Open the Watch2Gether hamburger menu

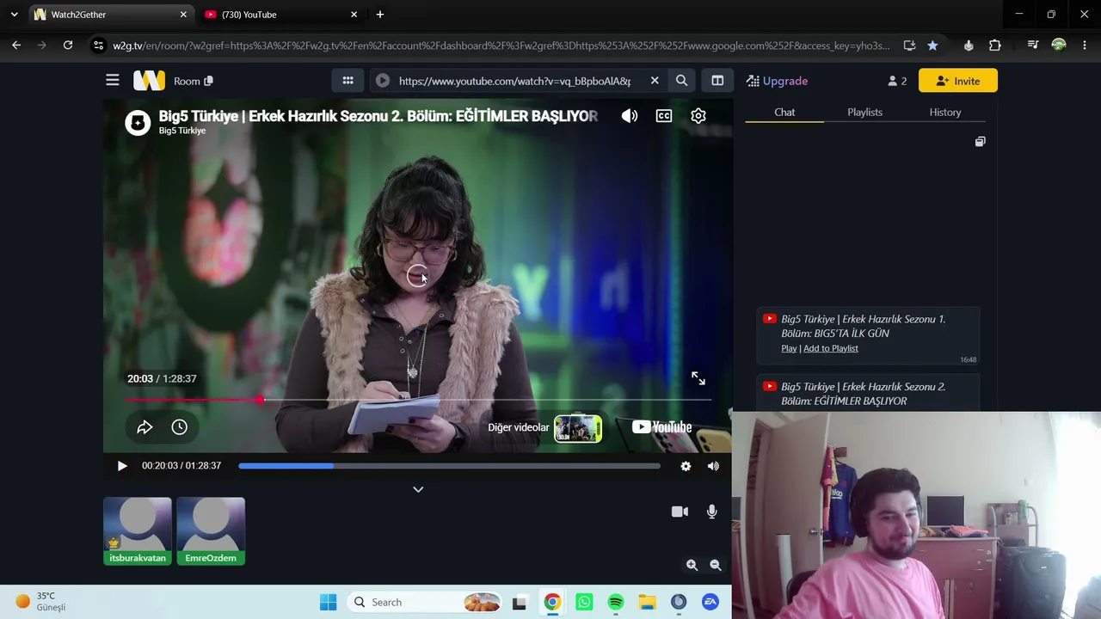point(113,81)
